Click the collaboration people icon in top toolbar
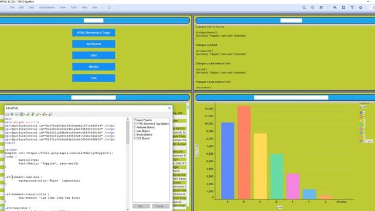The width and height of the screenshot is (375, 211). (321, 8)
